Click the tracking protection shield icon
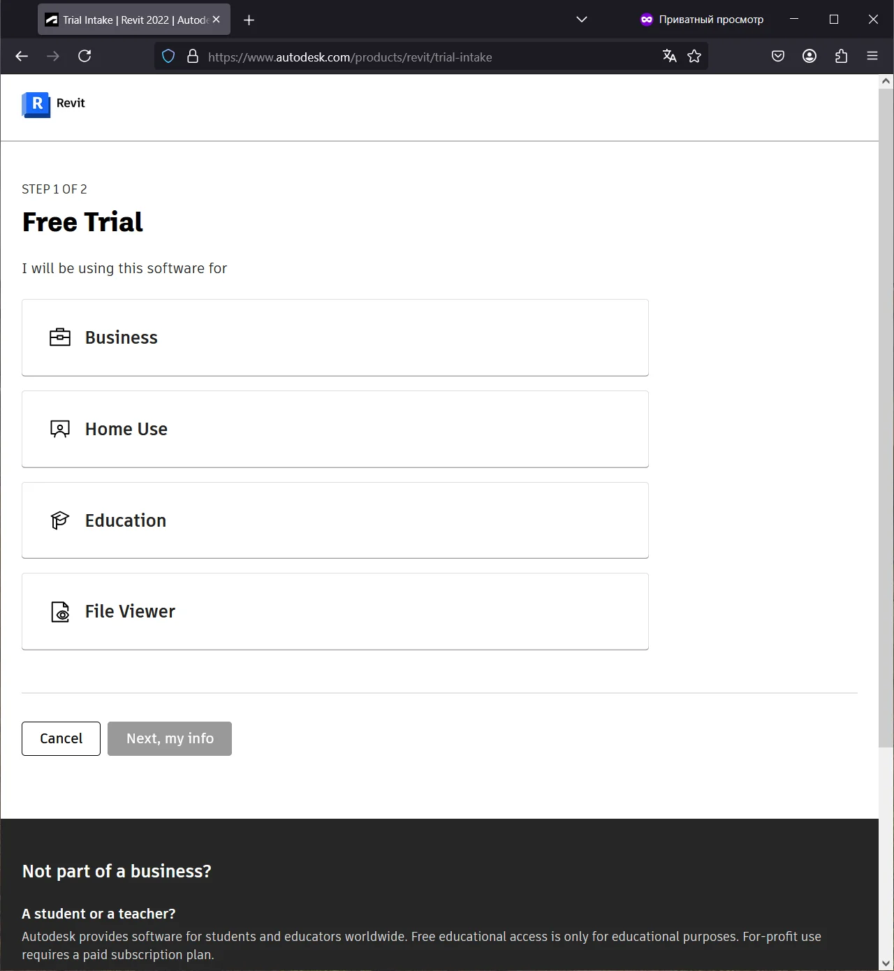Viewport: 894px width, 971px height. click(x=168, y=57)
